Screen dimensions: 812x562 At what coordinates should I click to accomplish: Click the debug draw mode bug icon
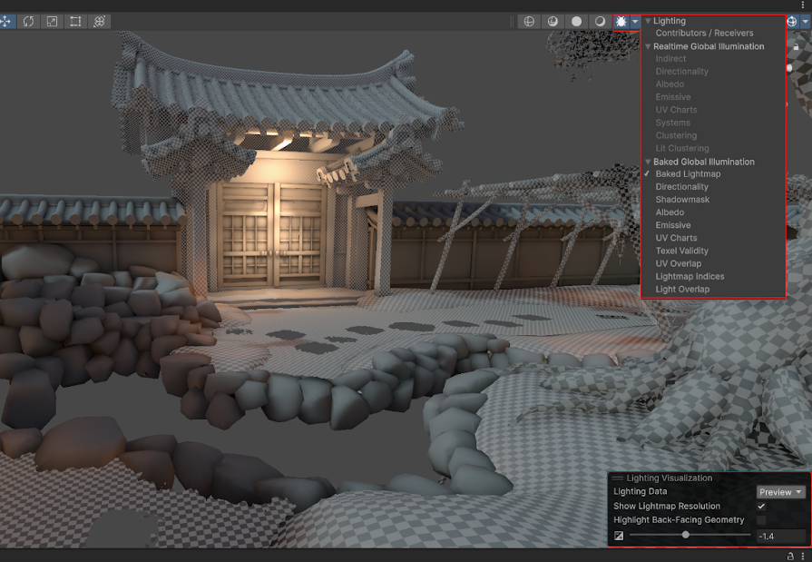(x=622, y=21)
